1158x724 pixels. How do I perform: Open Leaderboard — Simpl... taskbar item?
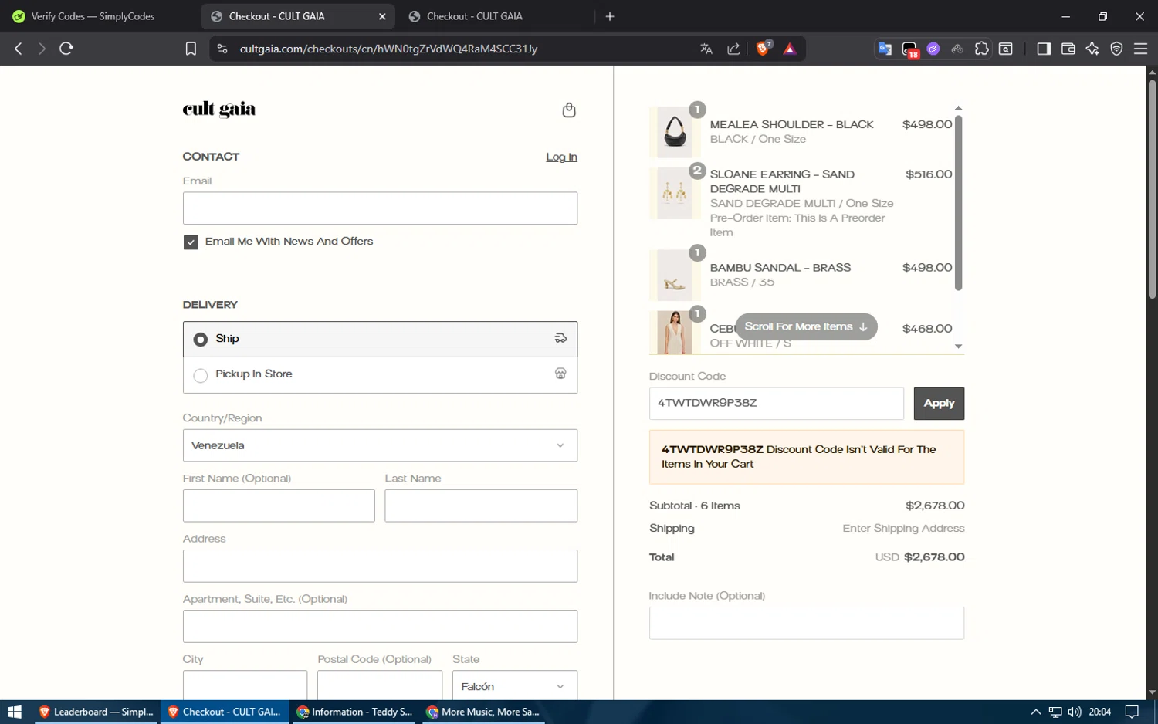[x=96, y=712]
